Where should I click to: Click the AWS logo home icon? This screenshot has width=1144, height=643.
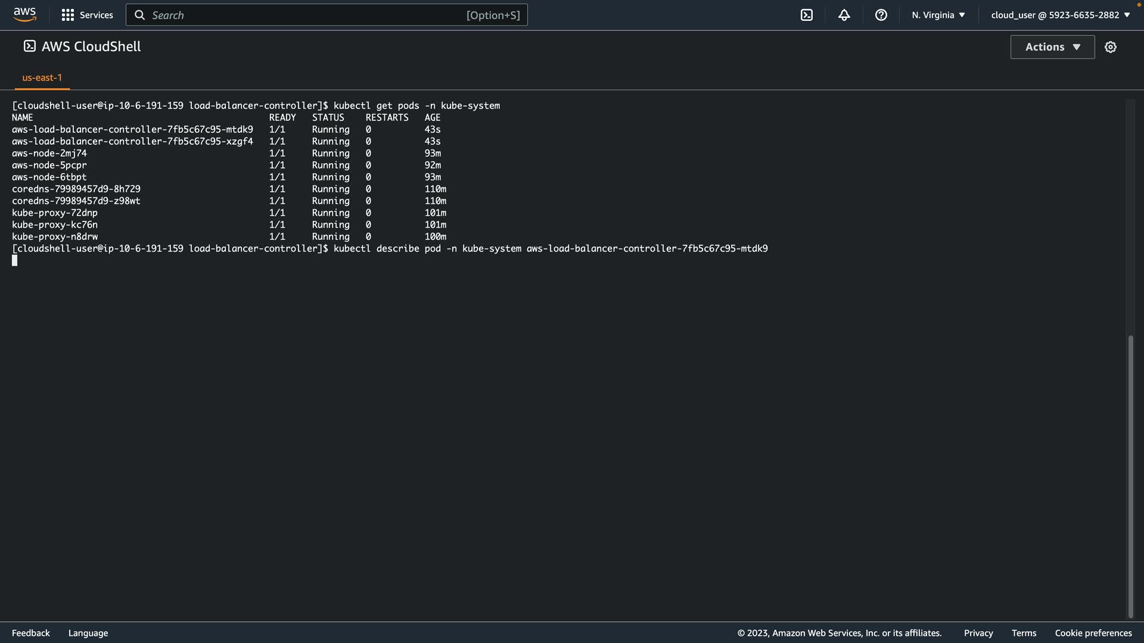pos(24,14)
